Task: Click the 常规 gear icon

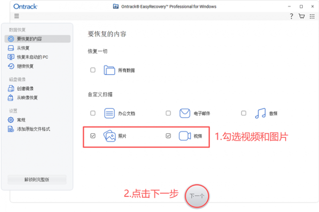Action: point(11,120)
